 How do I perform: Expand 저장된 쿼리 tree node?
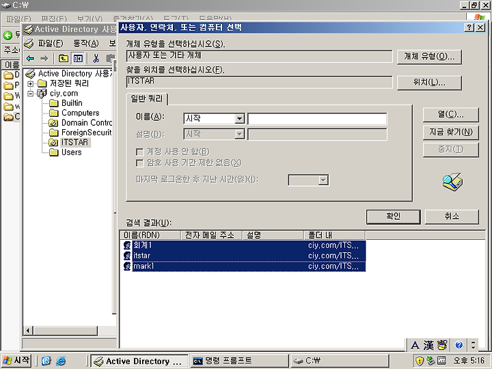(31, 83)
